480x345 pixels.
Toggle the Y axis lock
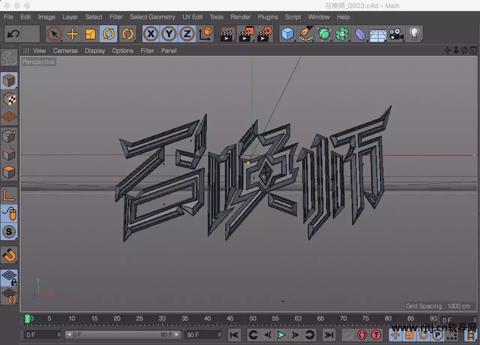[169, 34]
